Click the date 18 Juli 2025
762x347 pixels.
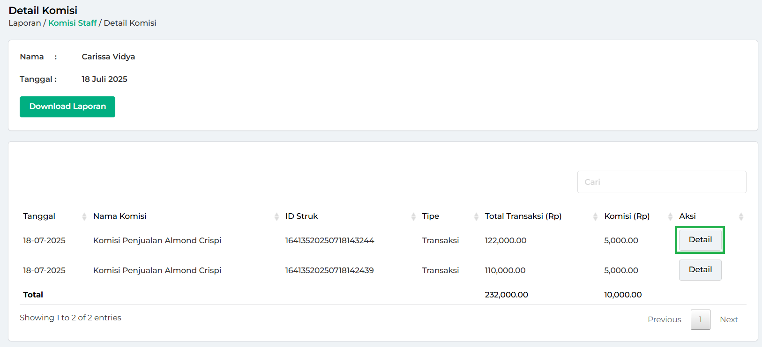tap(105, 79)
